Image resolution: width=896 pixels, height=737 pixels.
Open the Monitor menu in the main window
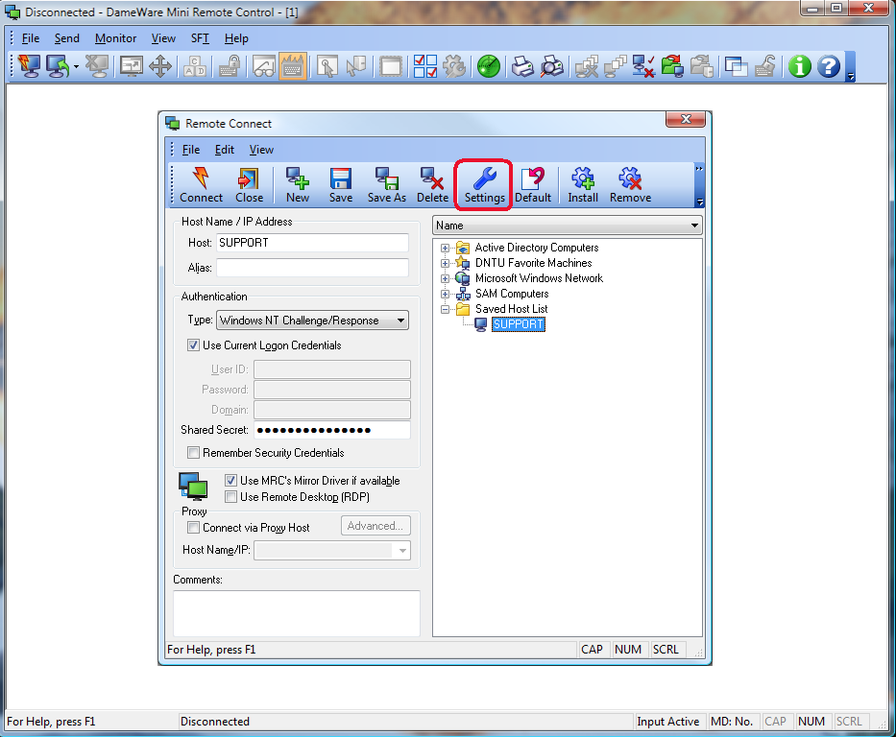[x=115, y=38]
